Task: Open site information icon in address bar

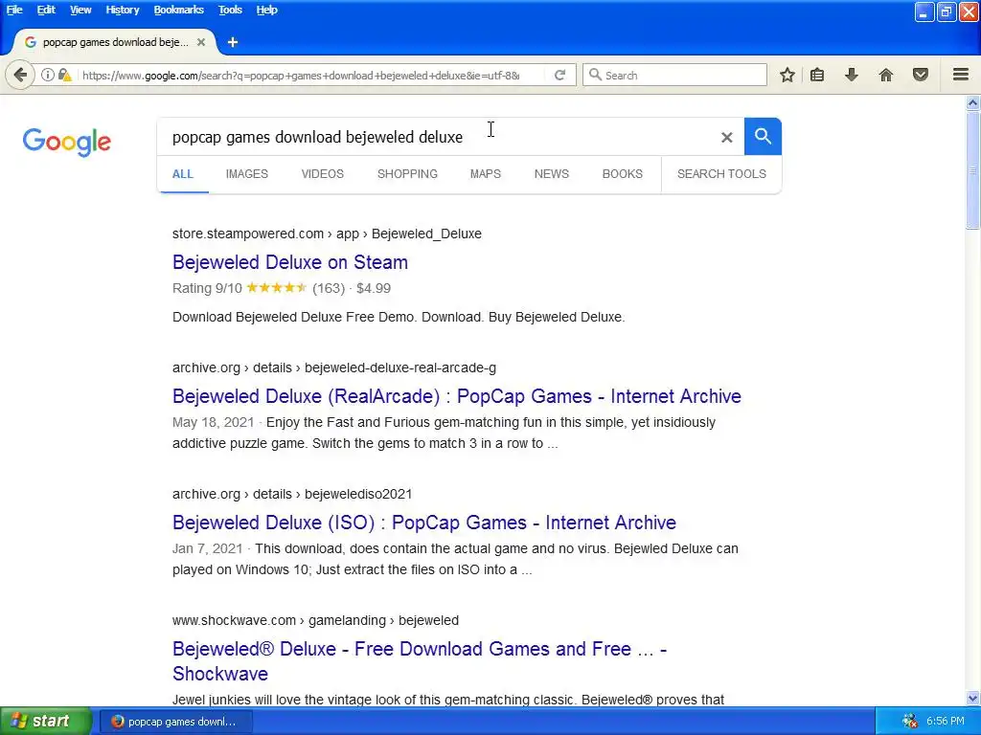Action: [x=48, y=75]
